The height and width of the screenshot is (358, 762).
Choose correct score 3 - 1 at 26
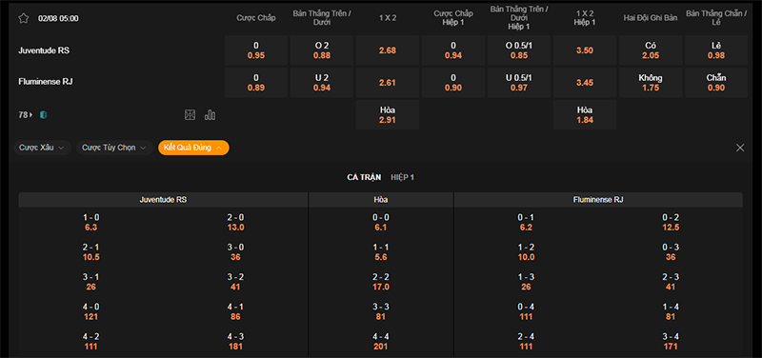(x=90, y=282)
